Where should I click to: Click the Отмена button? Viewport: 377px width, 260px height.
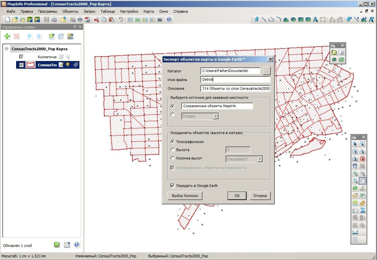pos(260,196)
